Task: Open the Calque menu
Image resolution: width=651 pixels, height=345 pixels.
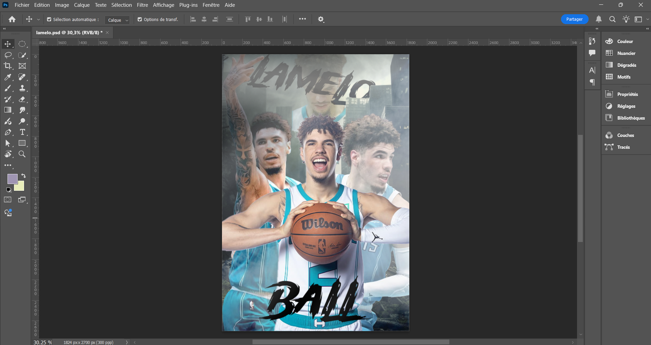Action: click(x=82, y=5)
